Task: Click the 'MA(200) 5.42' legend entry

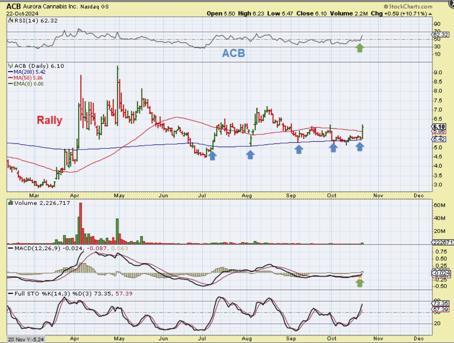Action: pos(29,72)
